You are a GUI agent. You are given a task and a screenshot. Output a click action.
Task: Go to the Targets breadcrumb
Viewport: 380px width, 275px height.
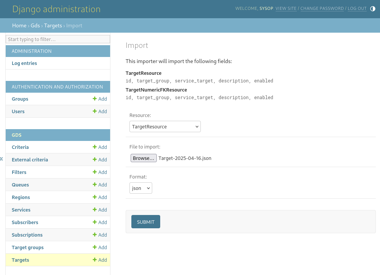point(53,25)
